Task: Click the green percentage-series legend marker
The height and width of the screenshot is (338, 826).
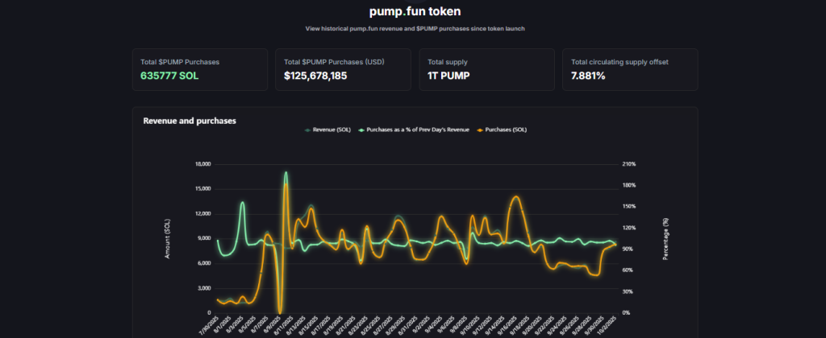Action: click(x=361, y=130)
